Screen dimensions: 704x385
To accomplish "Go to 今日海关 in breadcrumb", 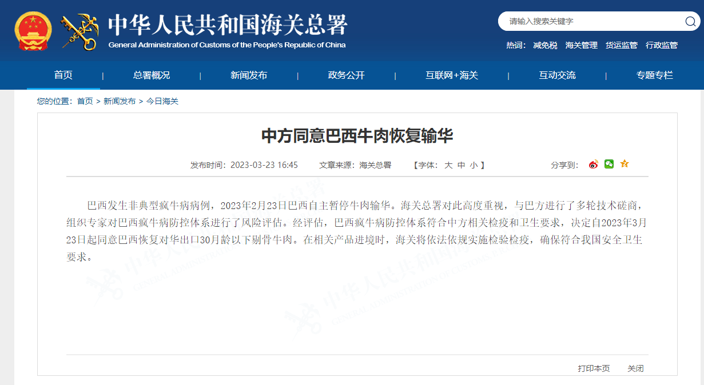I will point(162,101).
